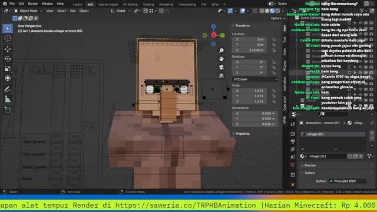377x212 pixels.
Task: Open the viewport Object menu
Action: (x=84, y=11)
